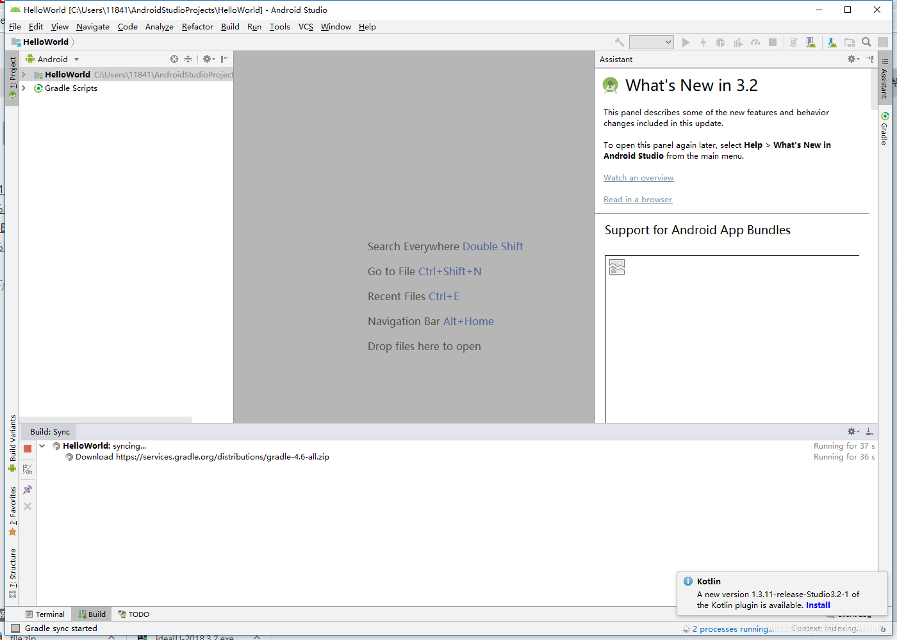Toggle the 7: Structure side tab
This screenshot has width=897, height=640.
pyautogui.click(x=12, y=573)
